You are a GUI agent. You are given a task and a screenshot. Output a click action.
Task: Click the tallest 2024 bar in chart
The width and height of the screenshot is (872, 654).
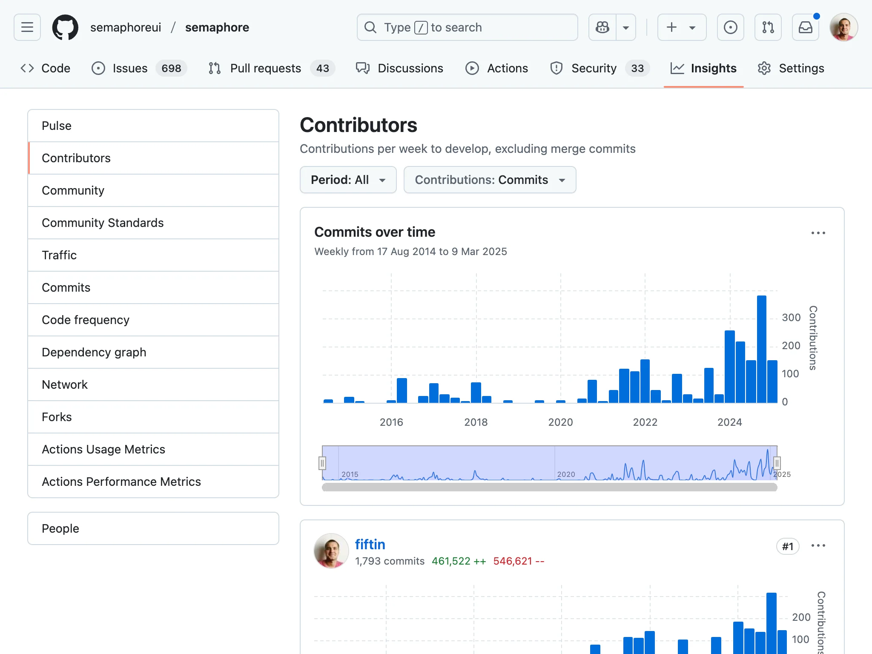pyautogui.click(x=762, y=349)
